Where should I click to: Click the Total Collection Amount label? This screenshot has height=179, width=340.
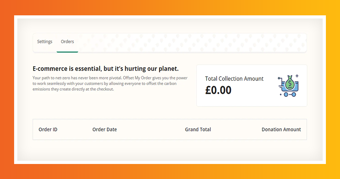point(234,79)
